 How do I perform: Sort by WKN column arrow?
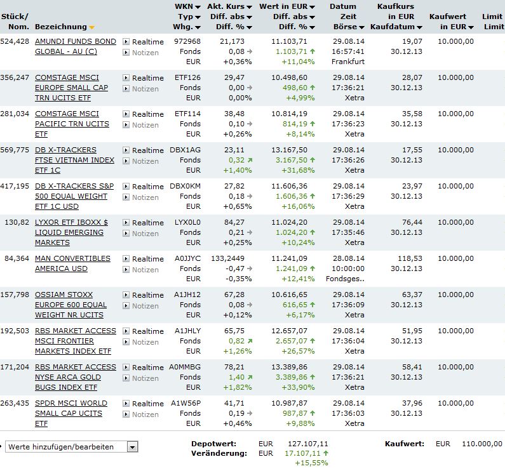click(198, 7)
